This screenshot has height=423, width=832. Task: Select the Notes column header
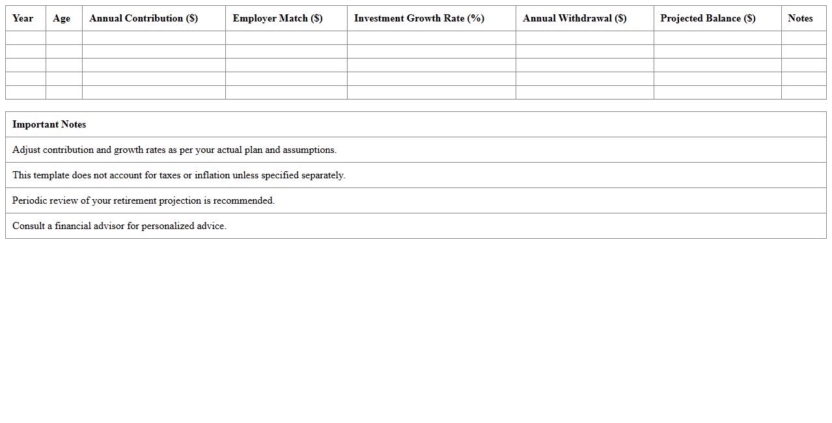(800, 18)
